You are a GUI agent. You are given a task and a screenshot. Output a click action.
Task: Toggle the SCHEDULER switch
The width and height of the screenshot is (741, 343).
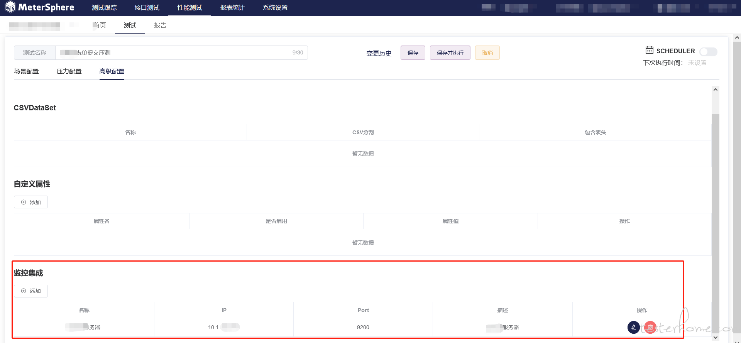tap(708, 51)
